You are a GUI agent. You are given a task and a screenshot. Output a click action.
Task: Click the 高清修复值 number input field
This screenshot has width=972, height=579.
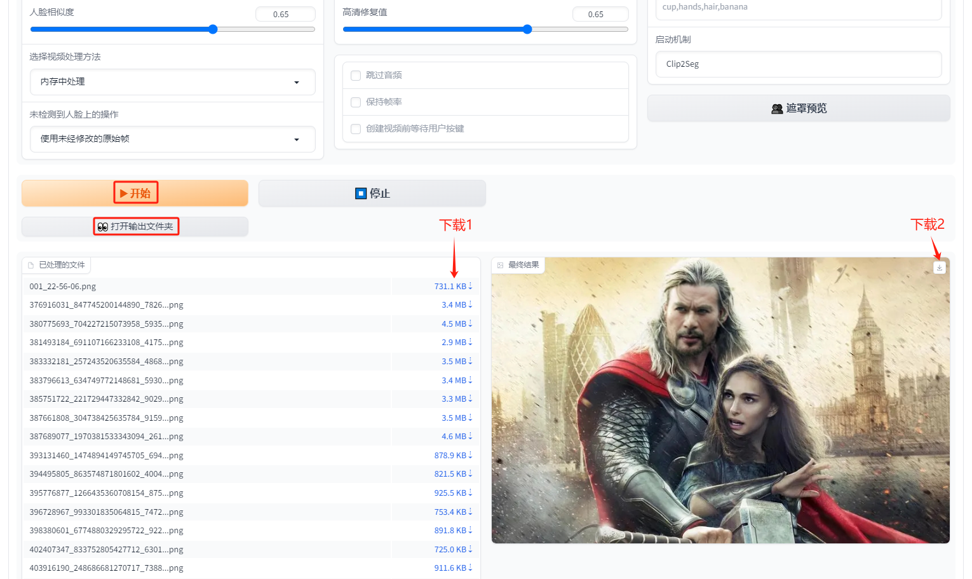[600, 14]
